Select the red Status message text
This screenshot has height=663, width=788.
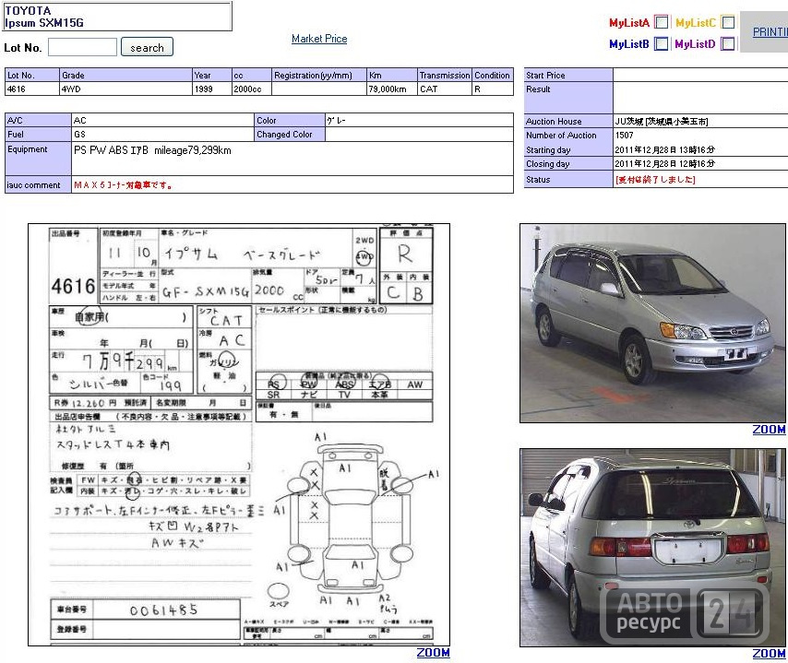(655, 179)
